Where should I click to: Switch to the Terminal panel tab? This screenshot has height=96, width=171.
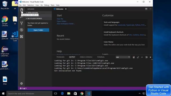click(x=101, y=57)
